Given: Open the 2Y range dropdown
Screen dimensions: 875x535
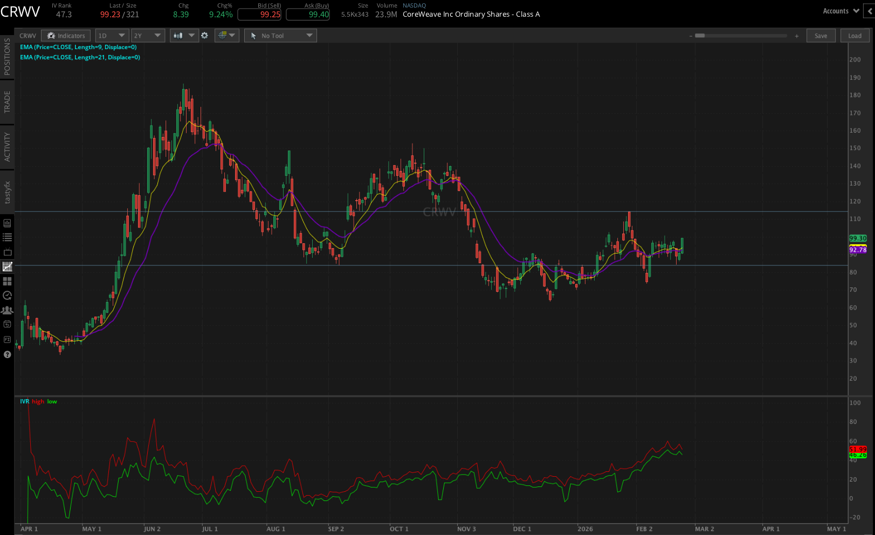Looking at the screenshot, I should pos(148,36).
